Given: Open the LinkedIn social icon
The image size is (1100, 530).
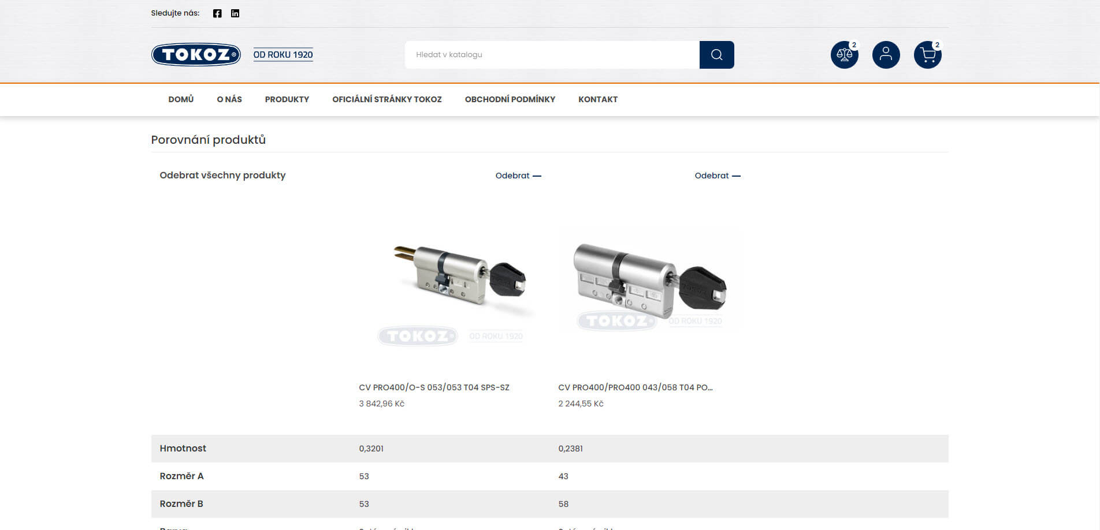Looking at the screenshot, I should pos(235,13).
